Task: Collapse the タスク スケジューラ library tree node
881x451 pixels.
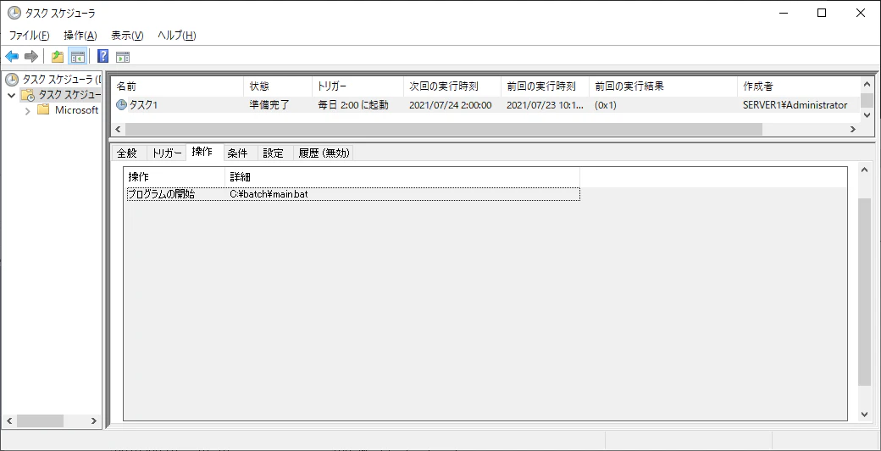Action: pos(11,95)
